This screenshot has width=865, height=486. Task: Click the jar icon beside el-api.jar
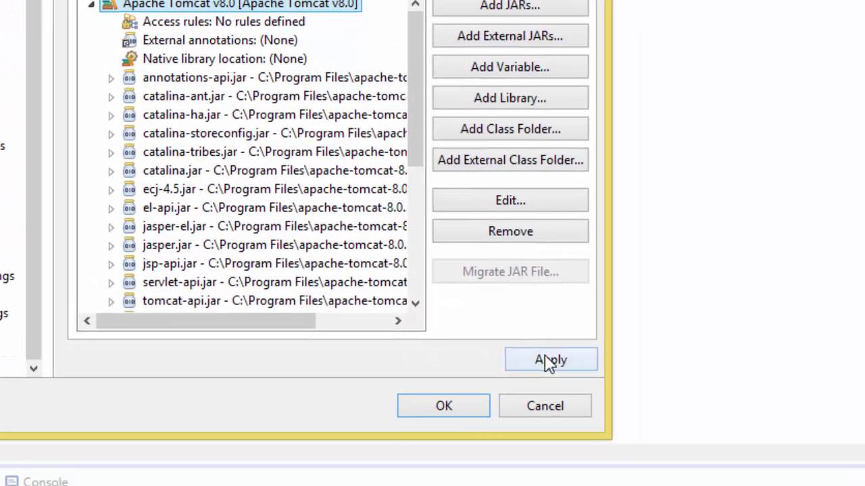tap(129, 208)
